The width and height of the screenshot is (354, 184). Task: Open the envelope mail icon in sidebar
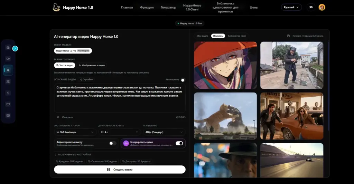[8, 115]
